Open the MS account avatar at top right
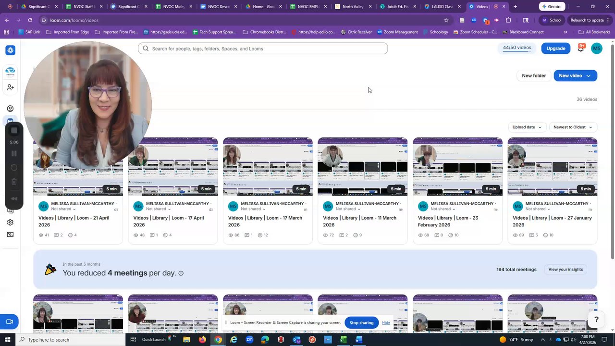615x346 pixels. point(596,49)
